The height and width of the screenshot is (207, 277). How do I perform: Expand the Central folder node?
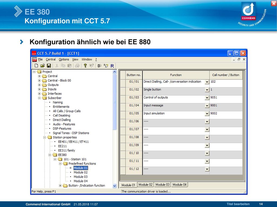pos(39,76)
